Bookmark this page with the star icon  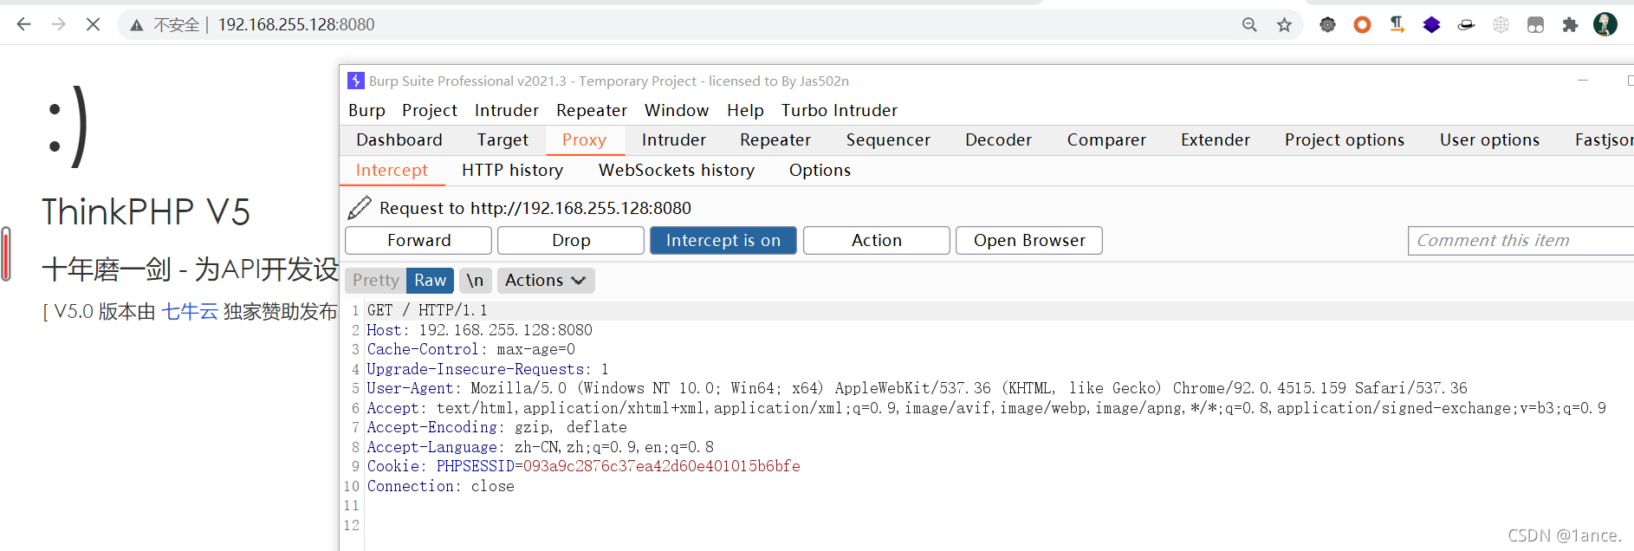tap(1284, 25)
